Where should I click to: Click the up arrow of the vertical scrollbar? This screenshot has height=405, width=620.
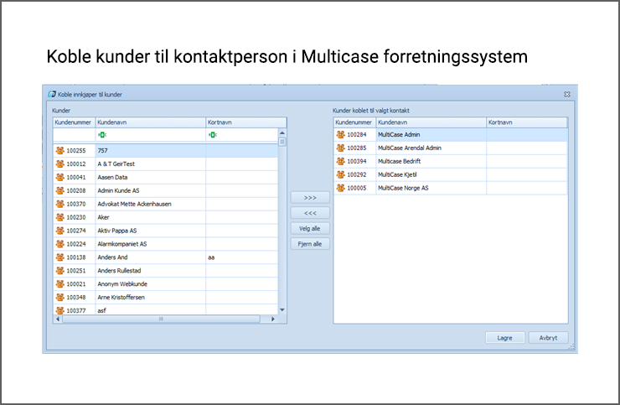(282, 133)
